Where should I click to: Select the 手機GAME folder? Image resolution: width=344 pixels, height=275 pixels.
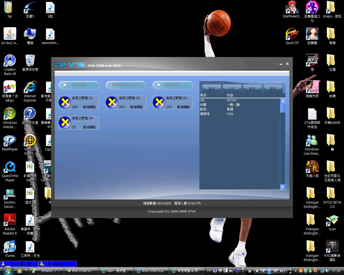coord(332,116)
